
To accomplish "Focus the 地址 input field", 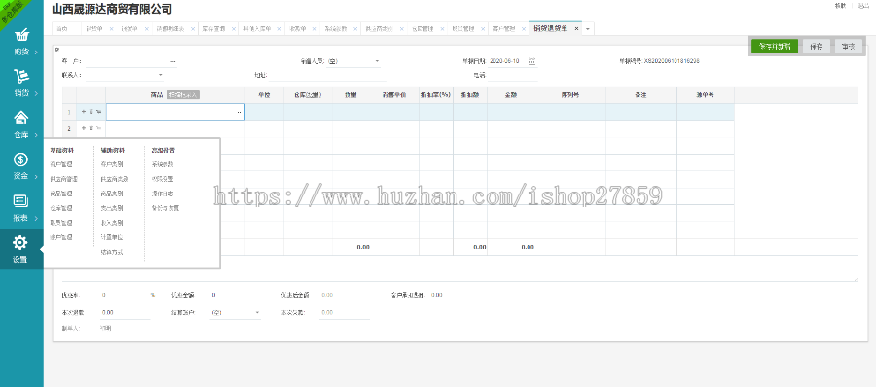I will coord(328,75).
